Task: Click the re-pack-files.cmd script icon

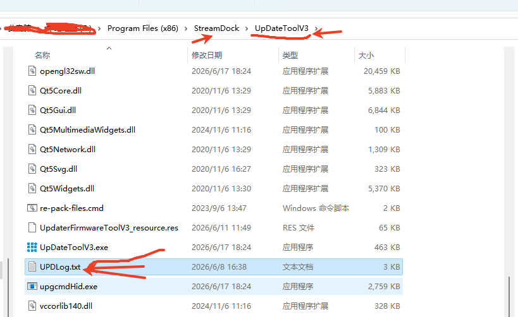Action: click(x=32, y=208)
